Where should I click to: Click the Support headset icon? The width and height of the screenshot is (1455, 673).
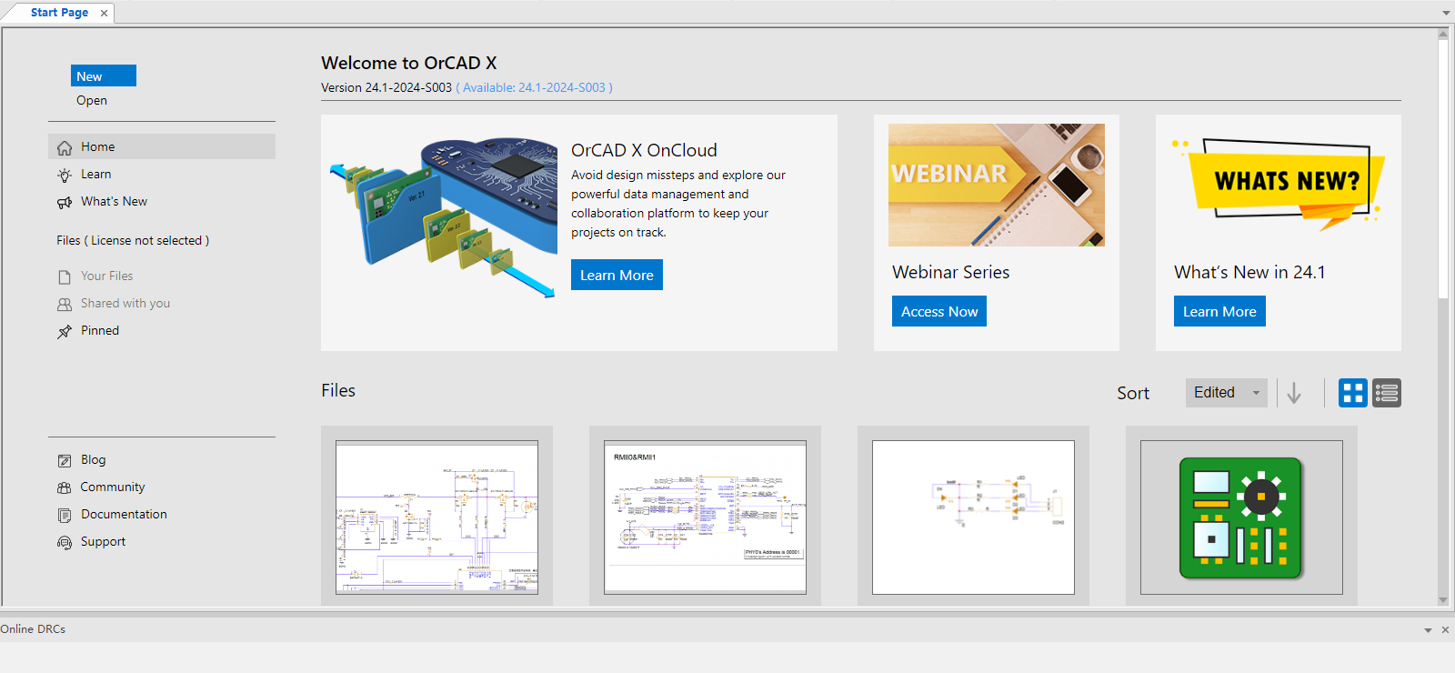coord(65,542)
